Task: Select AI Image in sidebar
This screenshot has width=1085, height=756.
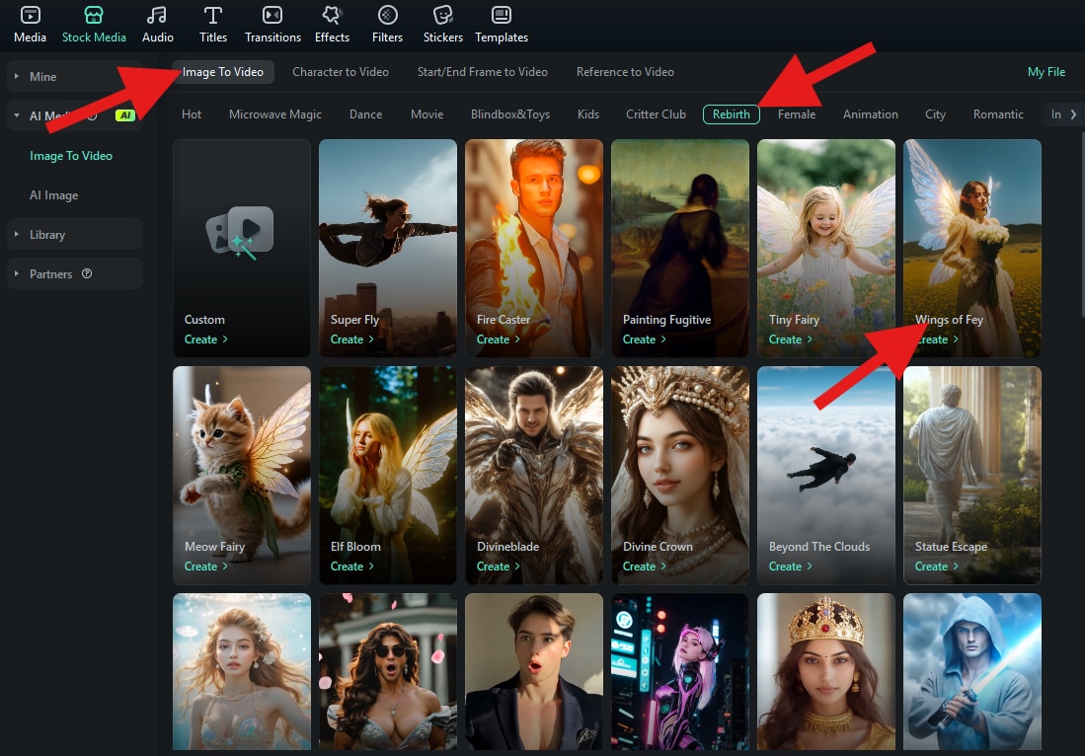Action: click(54, 195)
